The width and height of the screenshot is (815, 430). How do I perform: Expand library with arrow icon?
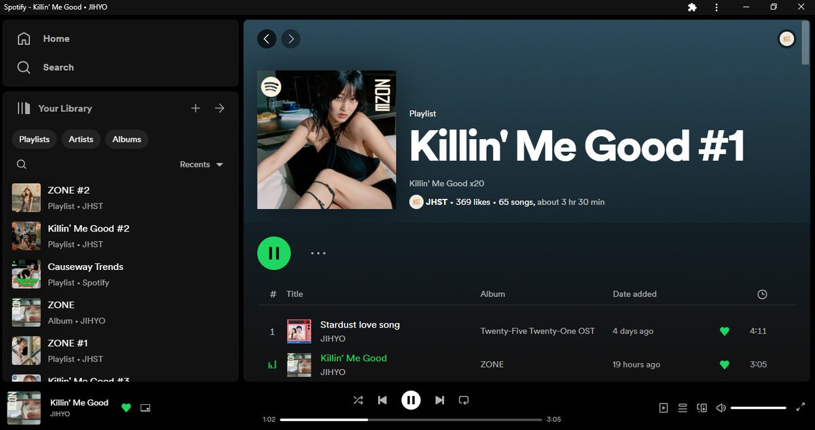tap(219, 108)
